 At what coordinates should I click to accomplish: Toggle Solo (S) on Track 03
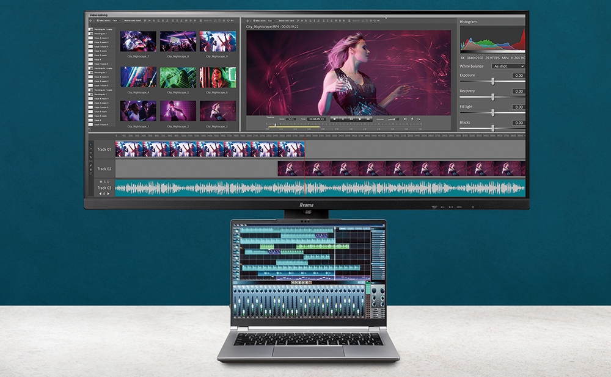coord(104,182)
